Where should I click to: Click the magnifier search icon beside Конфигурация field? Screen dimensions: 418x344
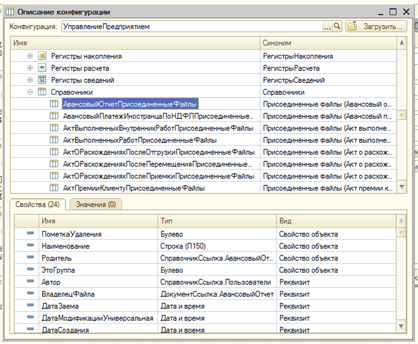tap(337, 27)
